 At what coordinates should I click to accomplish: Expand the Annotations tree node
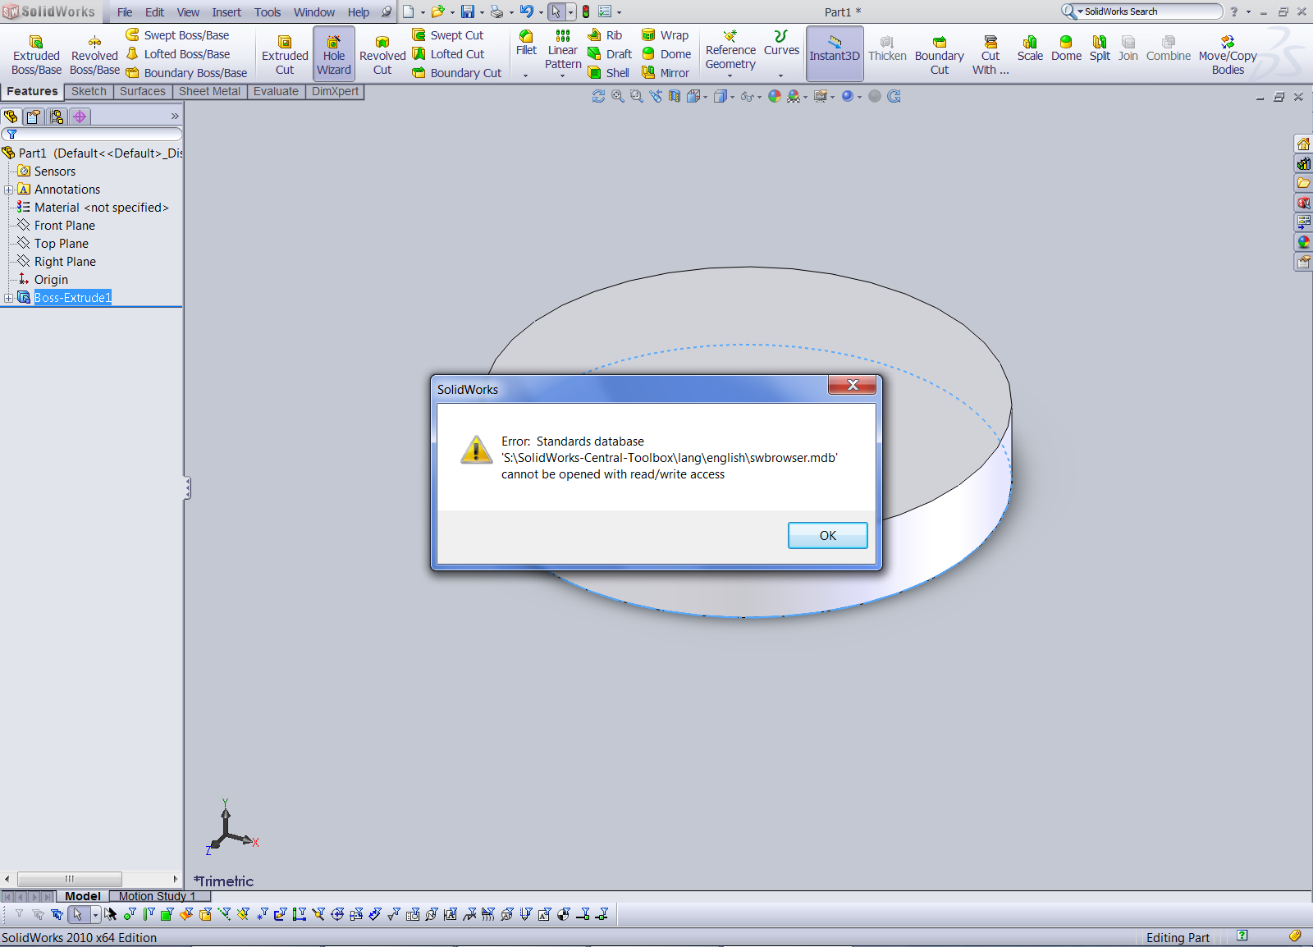pyautogui.click(x=8, y=190)
